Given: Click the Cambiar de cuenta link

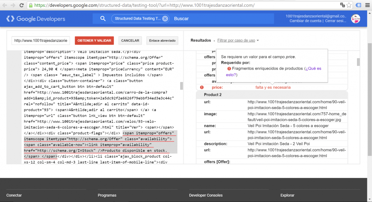Looking at the screenshot, I should tap(305, 21).
